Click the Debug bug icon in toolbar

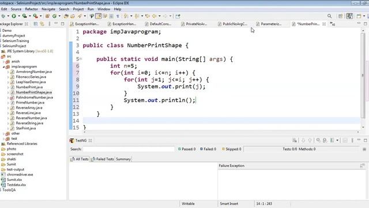coord(3,16)
